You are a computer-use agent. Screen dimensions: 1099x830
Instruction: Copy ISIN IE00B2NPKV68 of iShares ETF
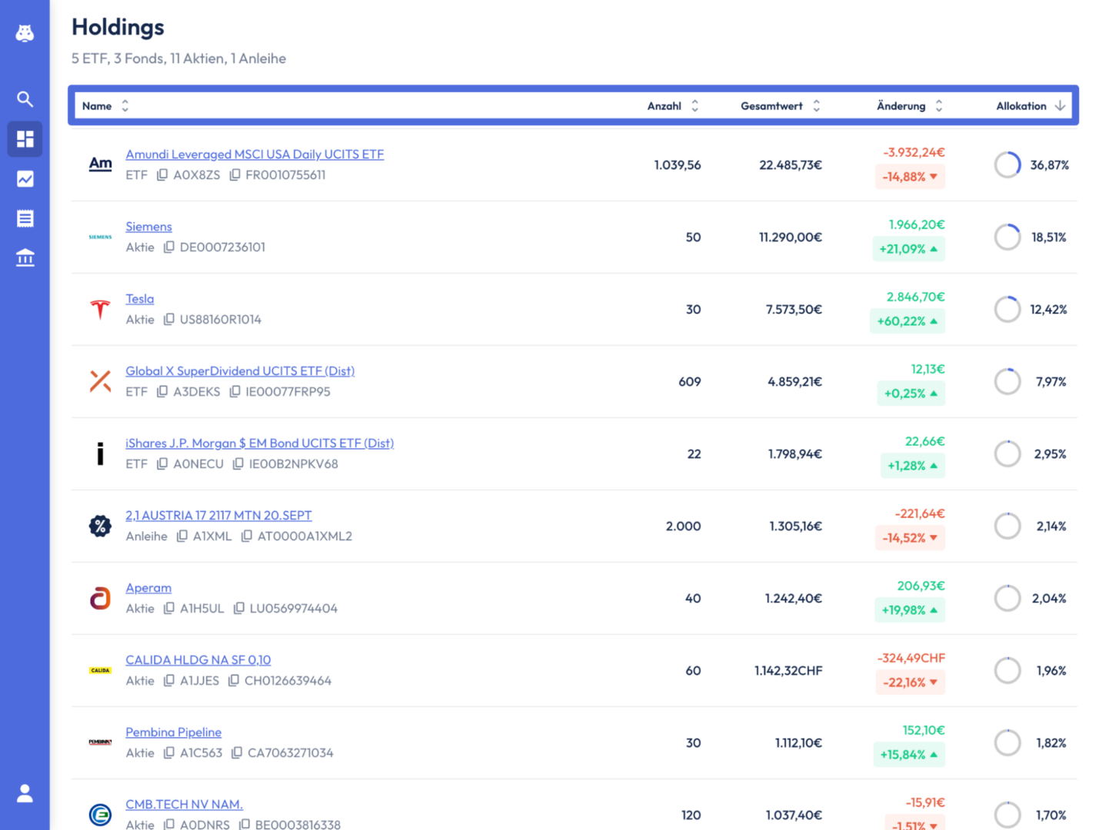tap(238, 464)
